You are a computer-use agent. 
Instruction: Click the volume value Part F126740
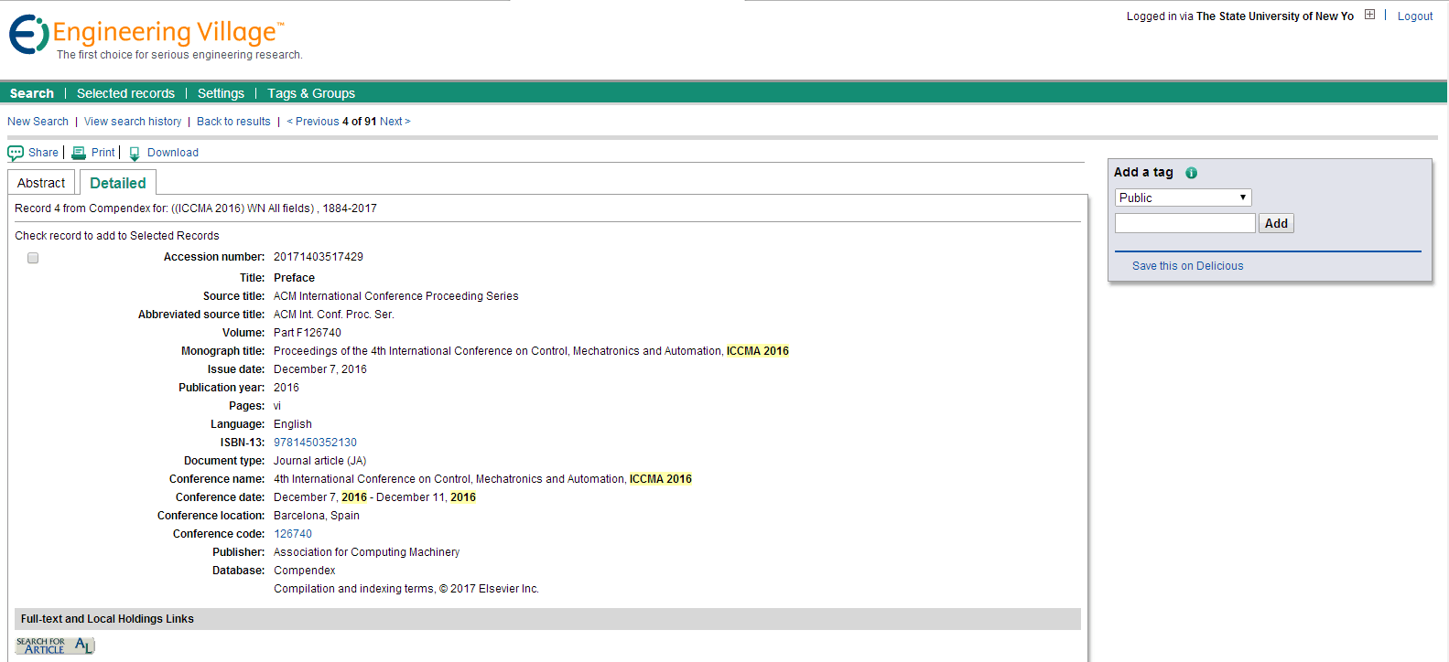(x=308, y=333)
